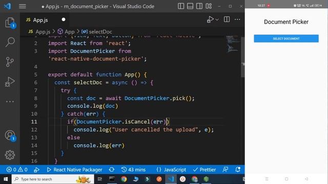Click the unsaved dot on App.js tab
Screen dimensions: 328x184
point(64,19)
